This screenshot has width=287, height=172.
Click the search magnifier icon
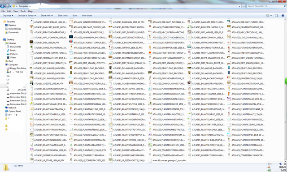coord(285,6)
